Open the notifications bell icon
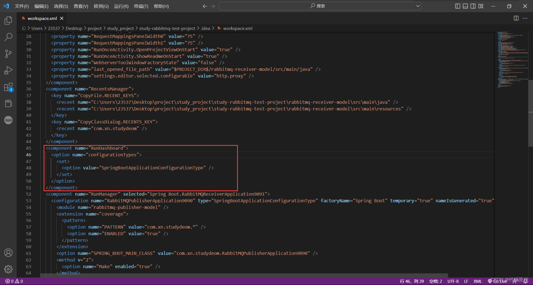 coord(525,281)
